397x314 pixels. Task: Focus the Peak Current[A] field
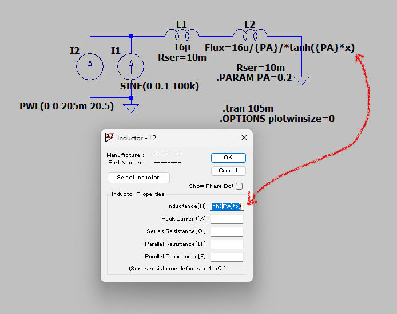tap(227, 219)
